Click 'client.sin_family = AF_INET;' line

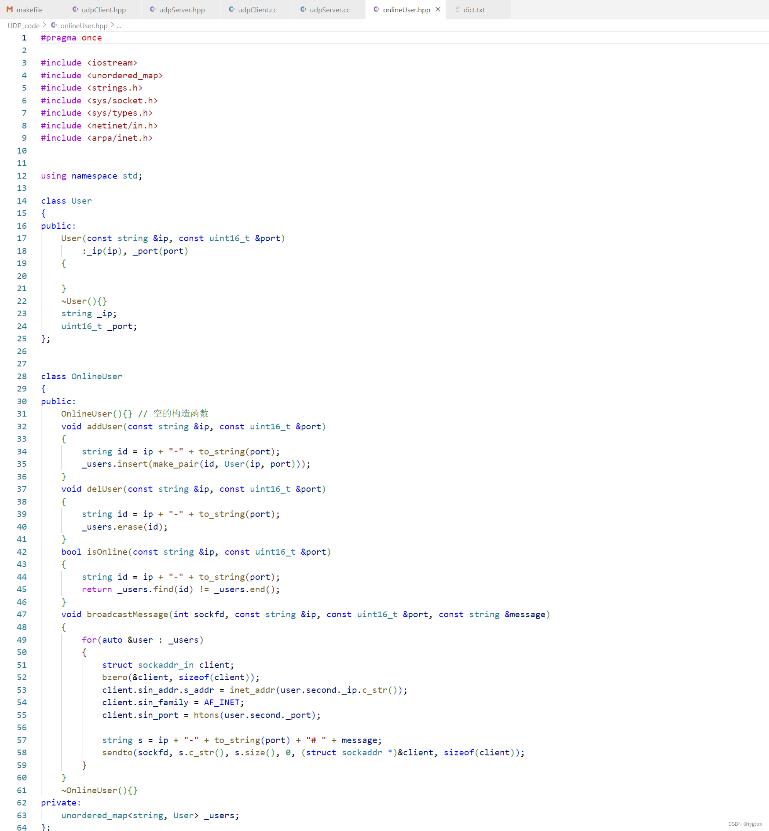pyautogui.click(x=173, y=703)
